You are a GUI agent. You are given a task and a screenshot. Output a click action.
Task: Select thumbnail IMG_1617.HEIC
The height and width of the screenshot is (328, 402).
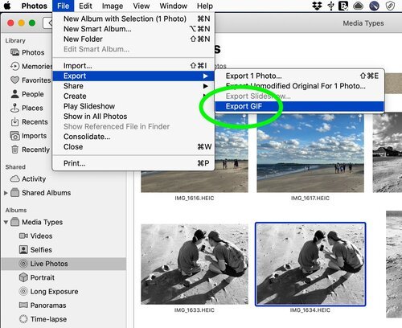point(310,153)
